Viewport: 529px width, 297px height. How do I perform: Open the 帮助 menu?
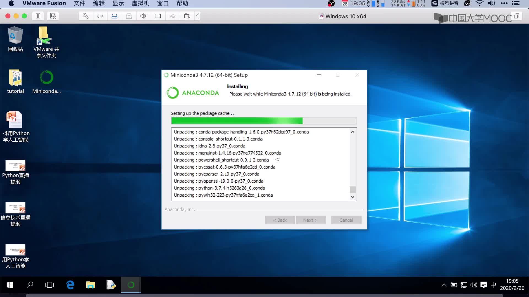(x=182, y=3)
